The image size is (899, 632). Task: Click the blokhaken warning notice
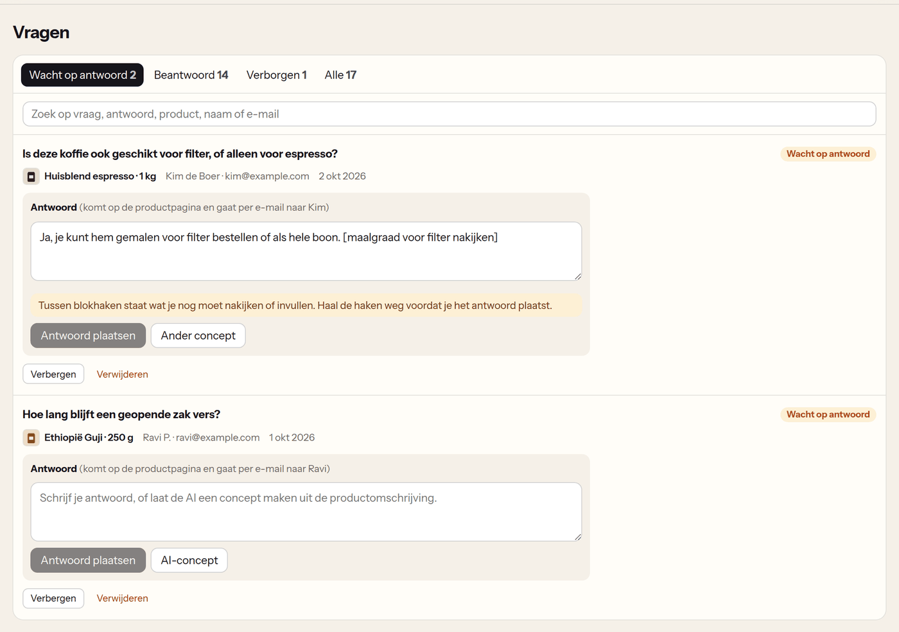pyautogui.click(x=306, y=306)
